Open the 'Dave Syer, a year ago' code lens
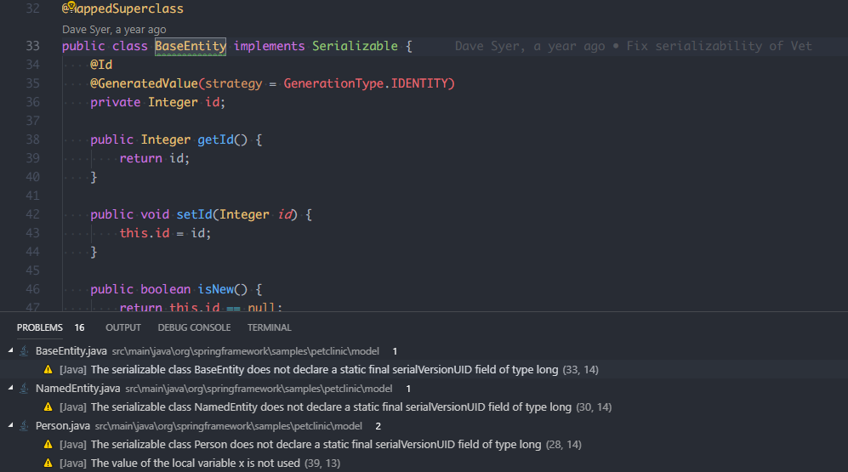 point(114,30)
